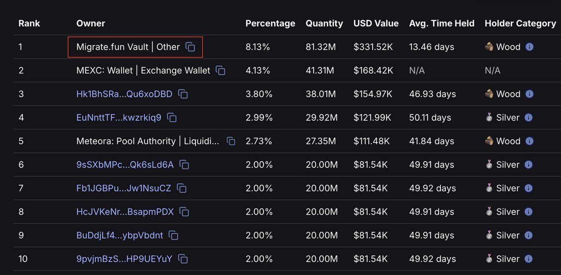Sort by Percentage column header
561x275 pixels.
coord(270,23)
